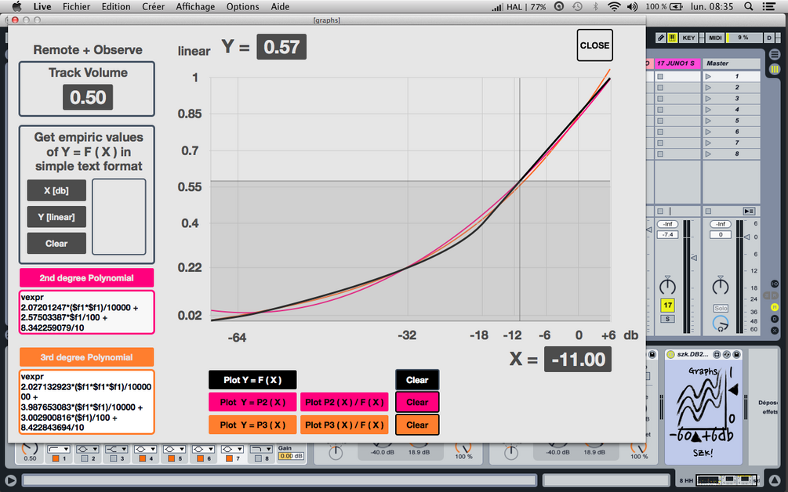This screenshot has width=788, height=492.
Task: Click the graphs window CLOSE button
Action: pos(594,45)
